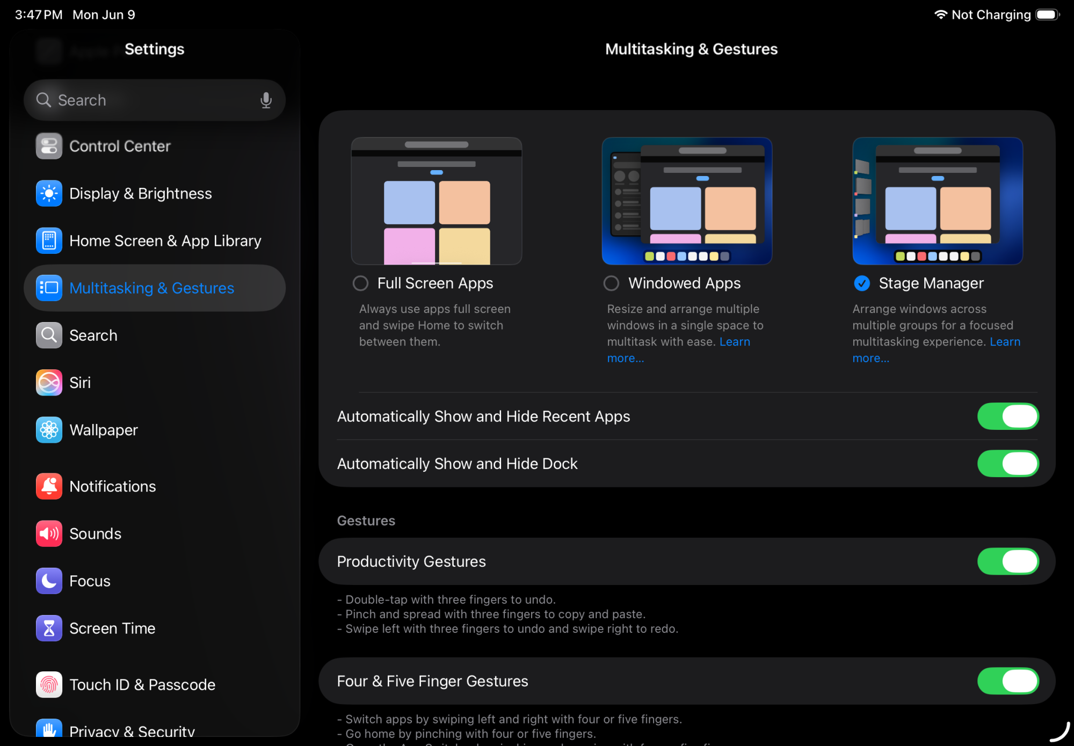The height and width of the screenshot is (746, 1074).
Task: Select Full Screen Apps radio button
Action: [x=360, y=283]
